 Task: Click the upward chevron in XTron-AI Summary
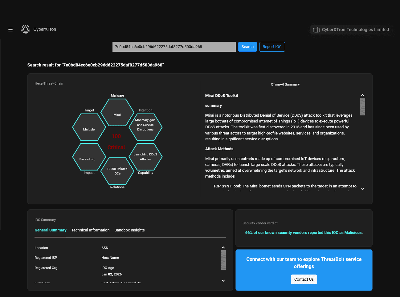coord(362,95)
